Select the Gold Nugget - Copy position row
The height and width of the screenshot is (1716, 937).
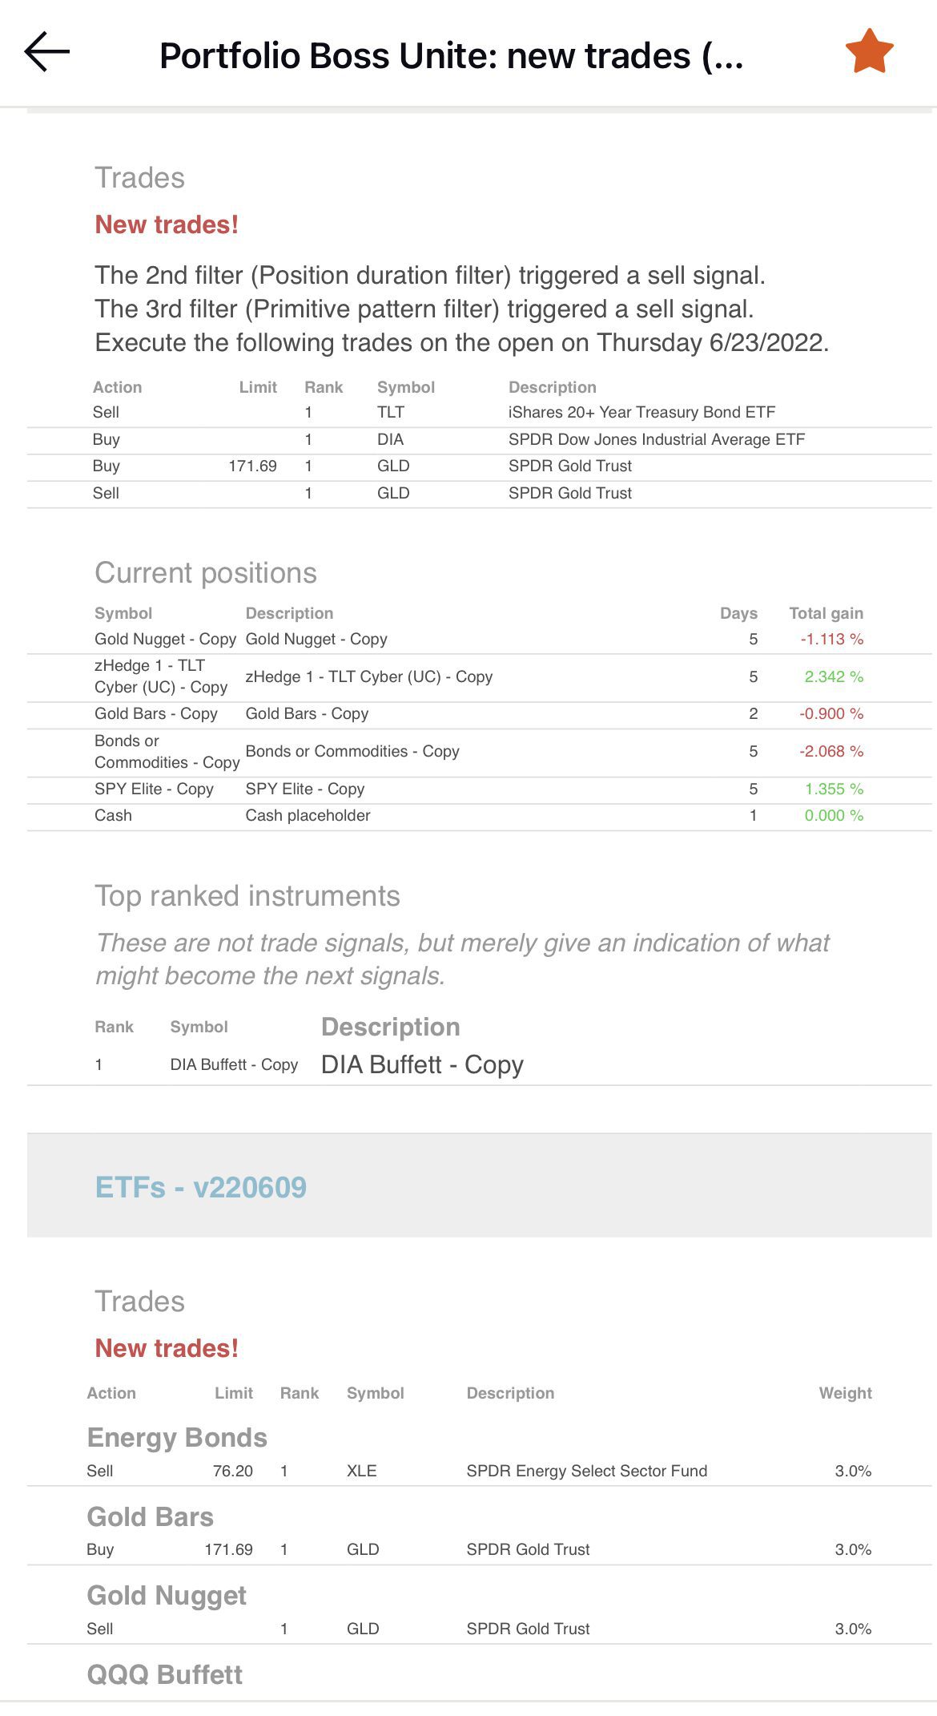point(479,640)
